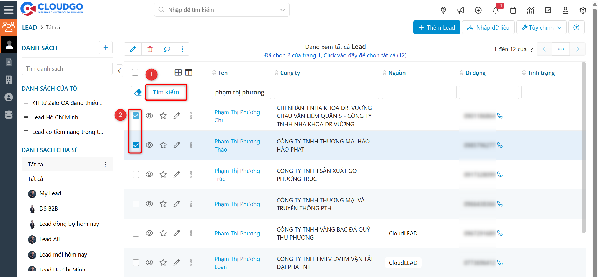The width and height of the screenshot is (598, 277).
Task: Toggle the select-all header checkbox
Action: click(135, 72)
